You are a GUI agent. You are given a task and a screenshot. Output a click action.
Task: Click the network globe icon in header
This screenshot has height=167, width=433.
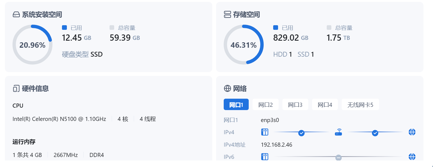(x=227, y=89)
